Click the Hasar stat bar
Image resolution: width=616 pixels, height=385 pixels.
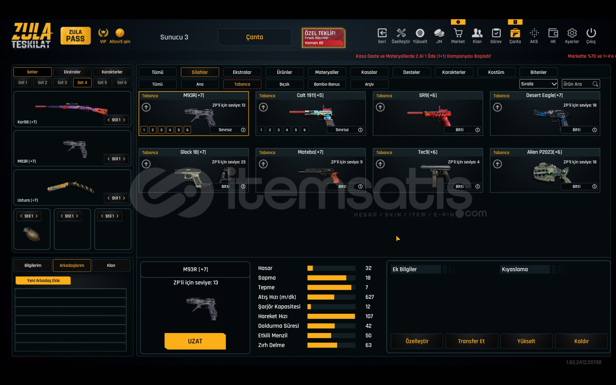332,268
